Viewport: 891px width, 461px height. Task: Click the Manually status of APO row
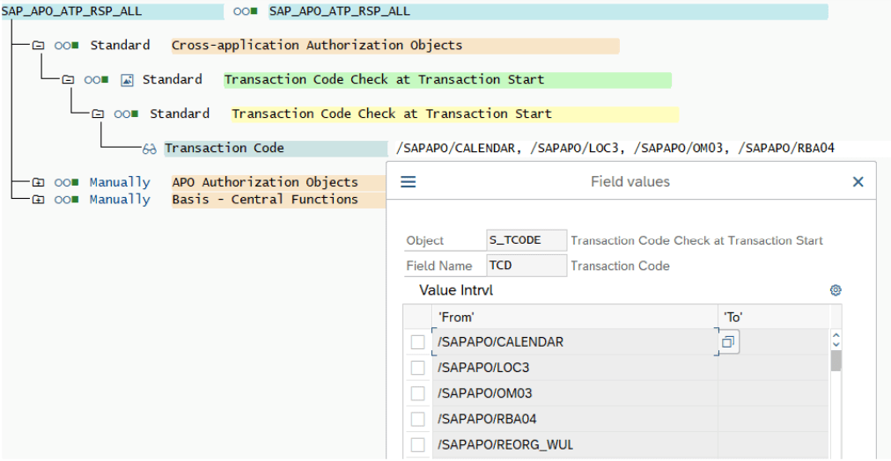[120, 182]
